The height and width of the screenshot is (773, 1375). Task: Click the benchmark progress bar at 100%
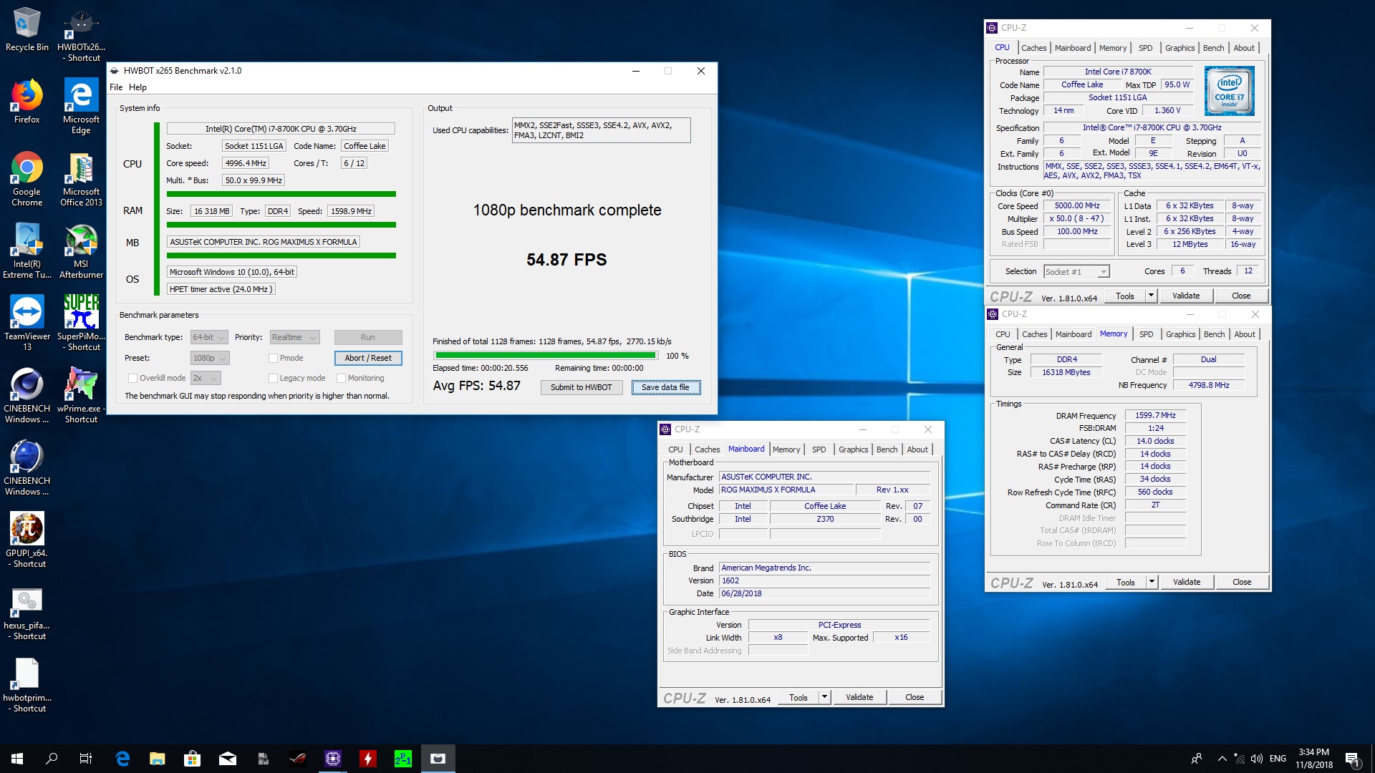click(546, 356)
